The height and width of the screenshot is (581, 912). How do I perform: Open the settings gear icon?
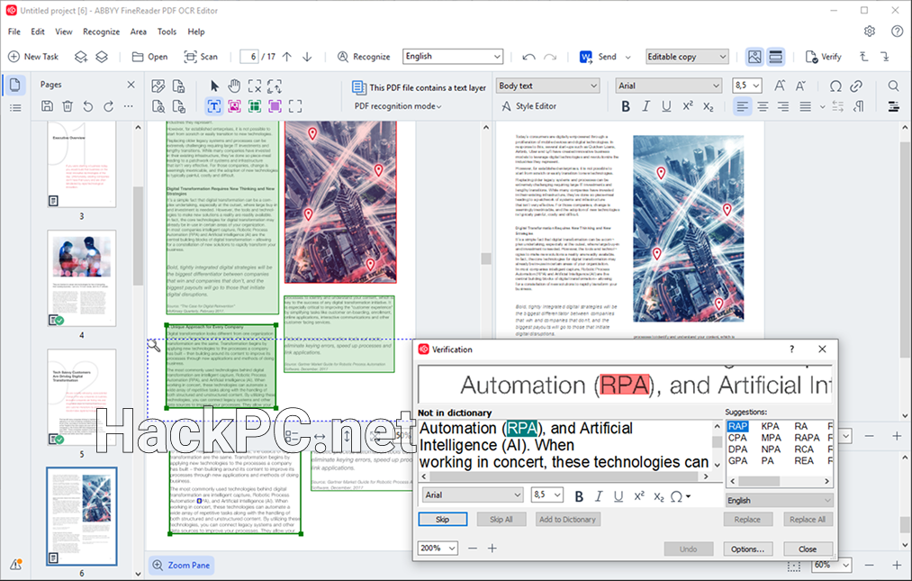point(870,32)
